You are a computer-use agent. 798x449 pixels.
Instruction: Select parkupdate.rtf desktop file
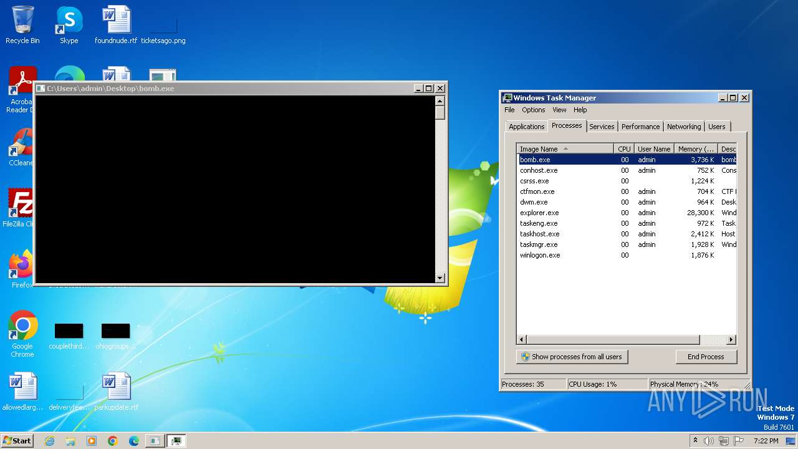pos(116,392)
